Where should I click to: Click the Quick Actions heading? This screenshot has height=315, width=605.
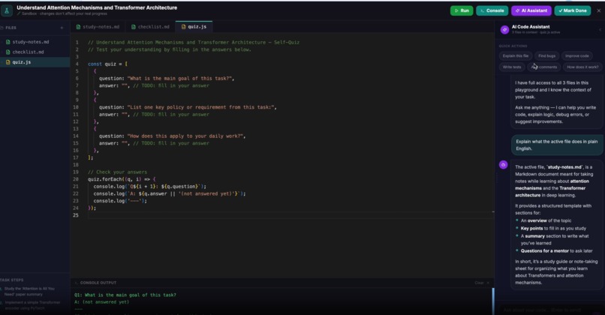tap(513, 46)
